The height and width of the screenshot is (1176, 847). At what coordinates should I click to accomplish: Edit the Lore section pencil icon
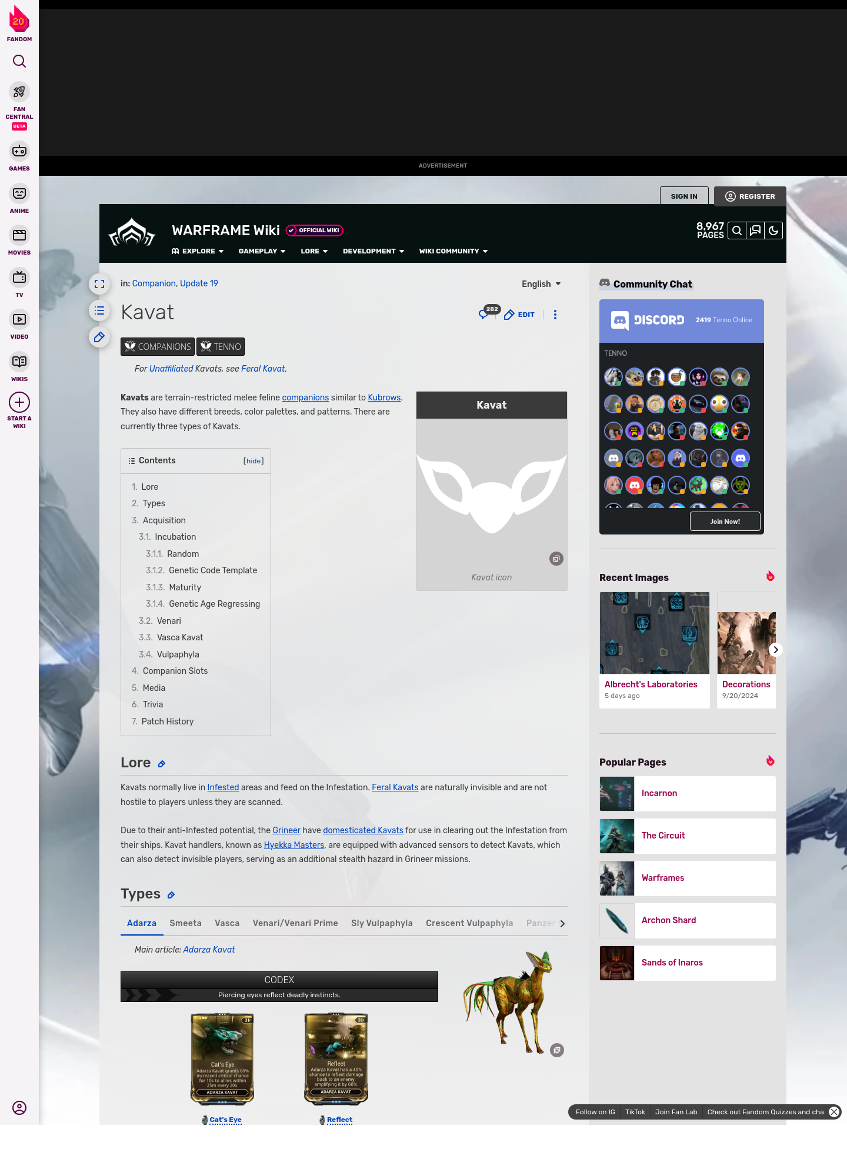pos(162,764)
